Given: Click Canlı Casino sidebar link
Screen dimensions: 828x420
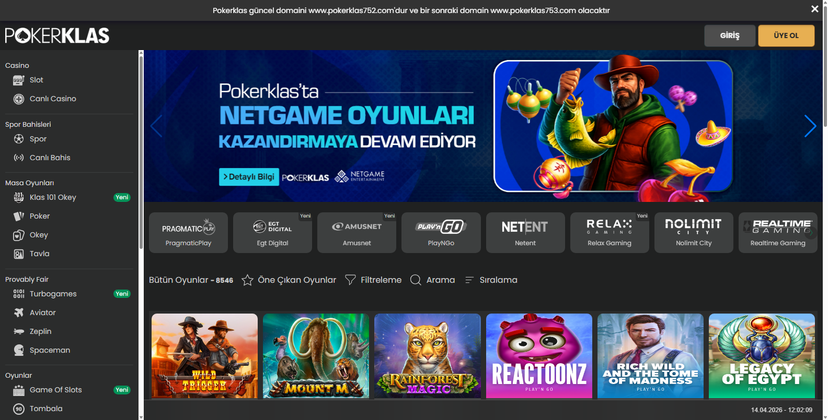Looking at the screenshot, I should (53, 99).
